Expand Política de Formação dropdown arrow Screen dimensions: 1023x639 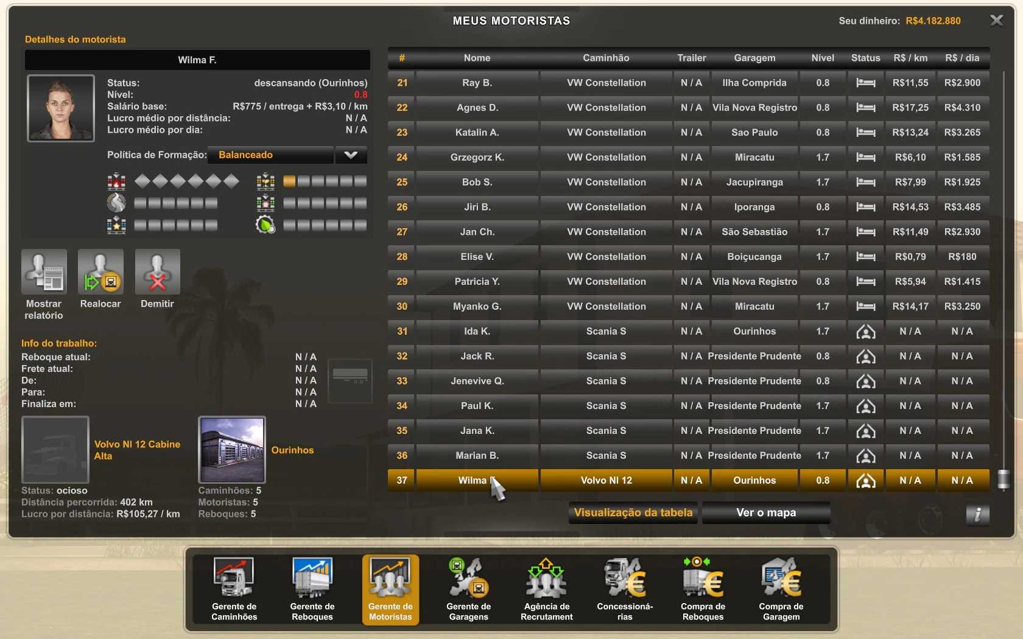tap(351, 155)
